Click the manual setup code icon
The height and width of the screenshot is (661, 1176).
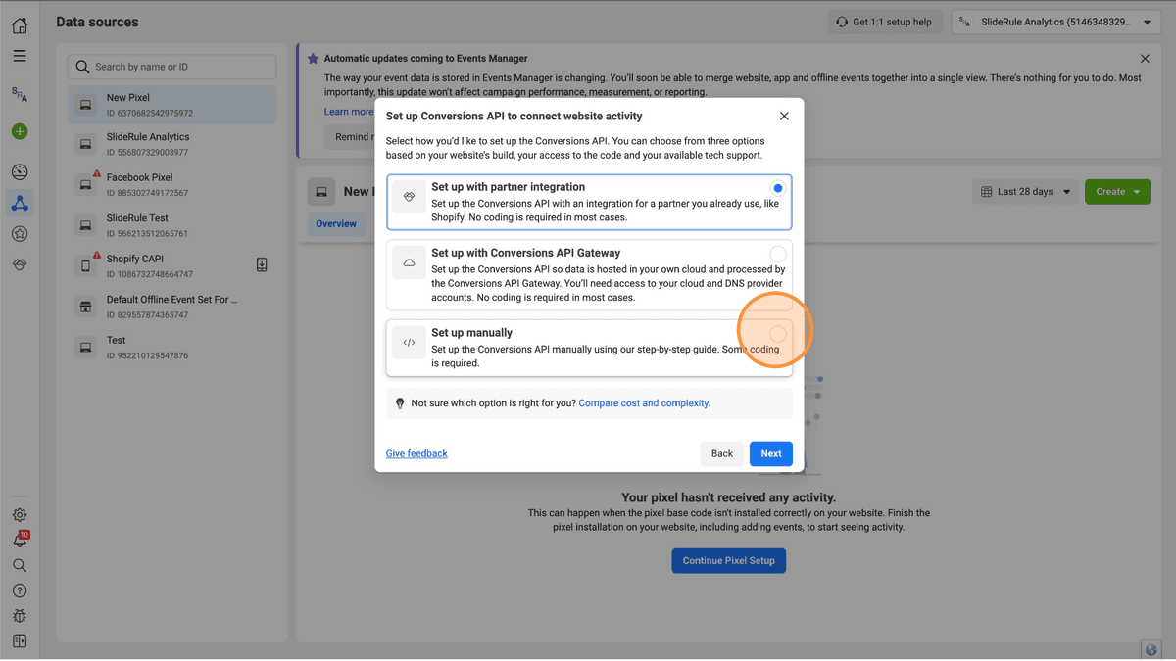[x=410, y=343]
